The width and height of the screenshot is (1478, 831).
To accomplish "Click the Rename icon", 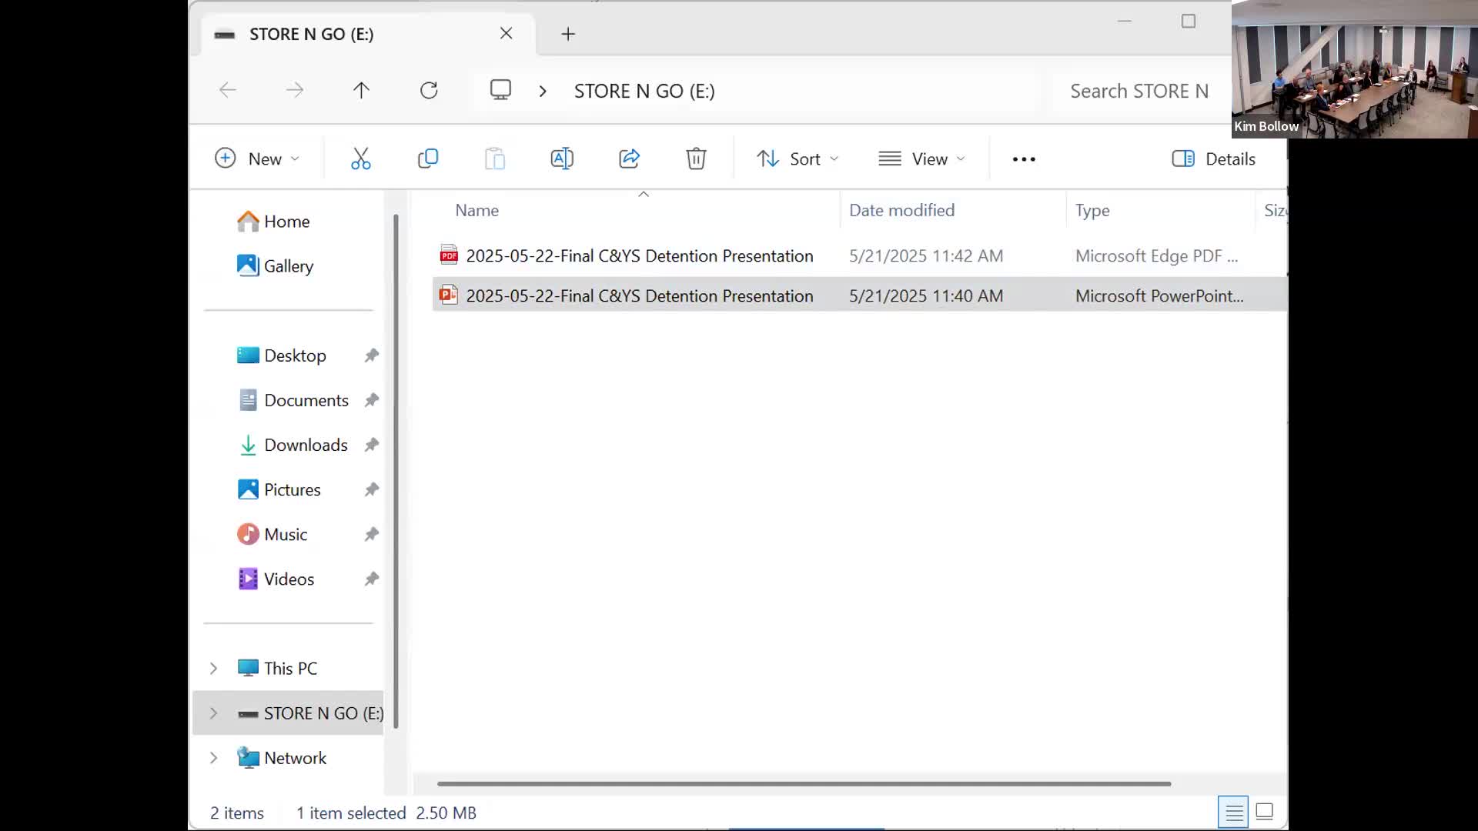I will [562, 159].
